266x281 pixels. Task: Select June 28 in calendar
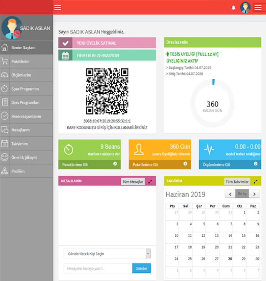226,261
